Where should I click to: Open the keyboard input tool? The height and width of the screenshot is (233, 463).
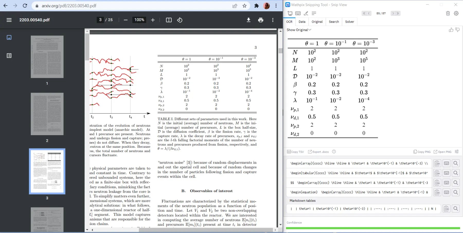point(298,13)
